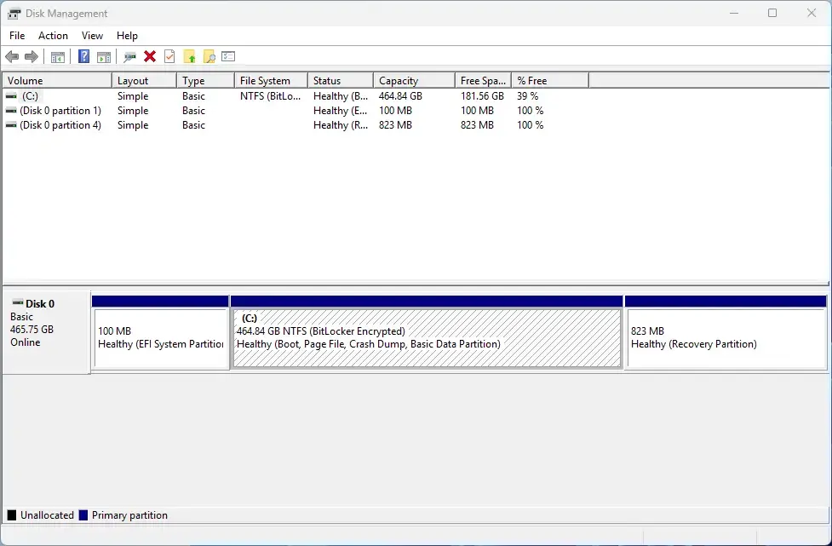
Task: Click the 464.84 GB capacity cell
Action: (x=400, y=96)
